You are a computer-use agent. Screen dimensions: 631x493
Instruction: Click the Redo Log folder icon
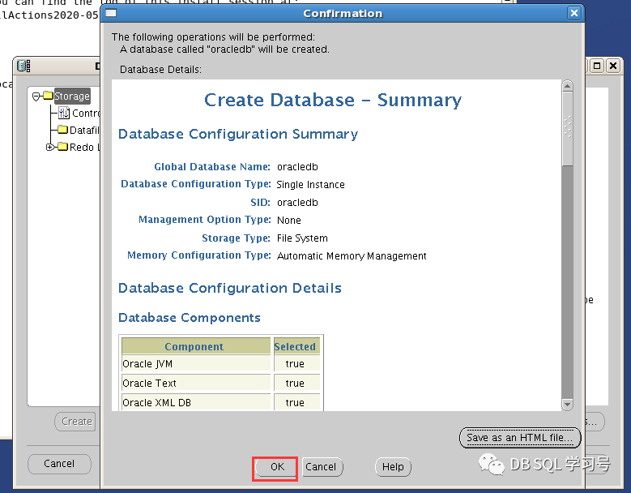(62, 147)
